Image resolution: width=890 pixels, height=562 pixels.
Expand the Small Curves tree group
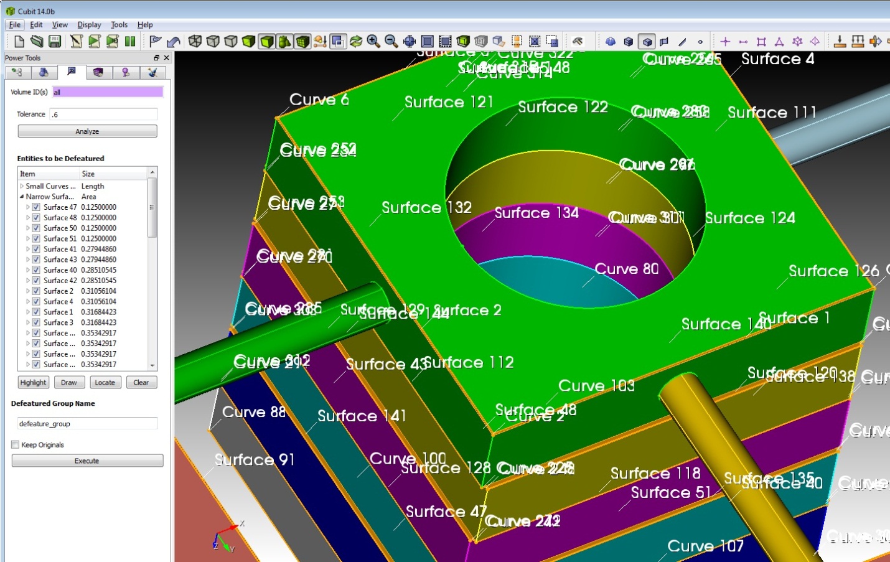(x=22, y=186)
